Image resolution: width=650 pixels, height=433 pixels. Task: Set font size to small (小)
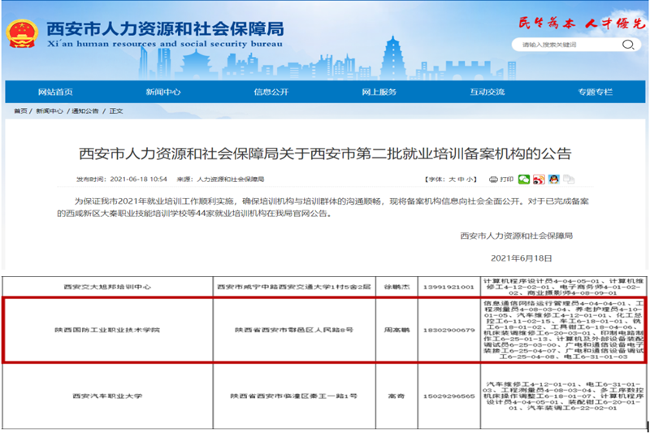[x=469, y=179]
